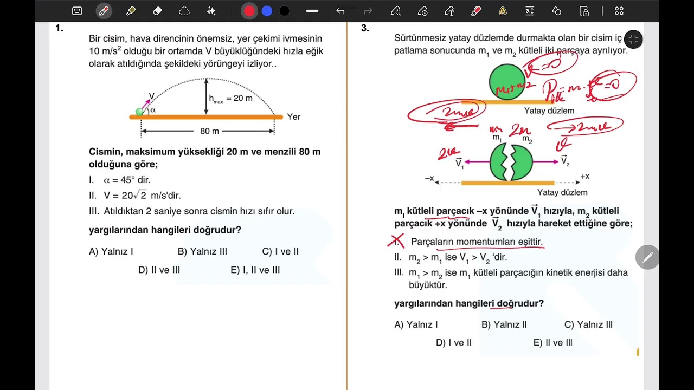Select the red marker tool on the right

click(x=476, y=11)
